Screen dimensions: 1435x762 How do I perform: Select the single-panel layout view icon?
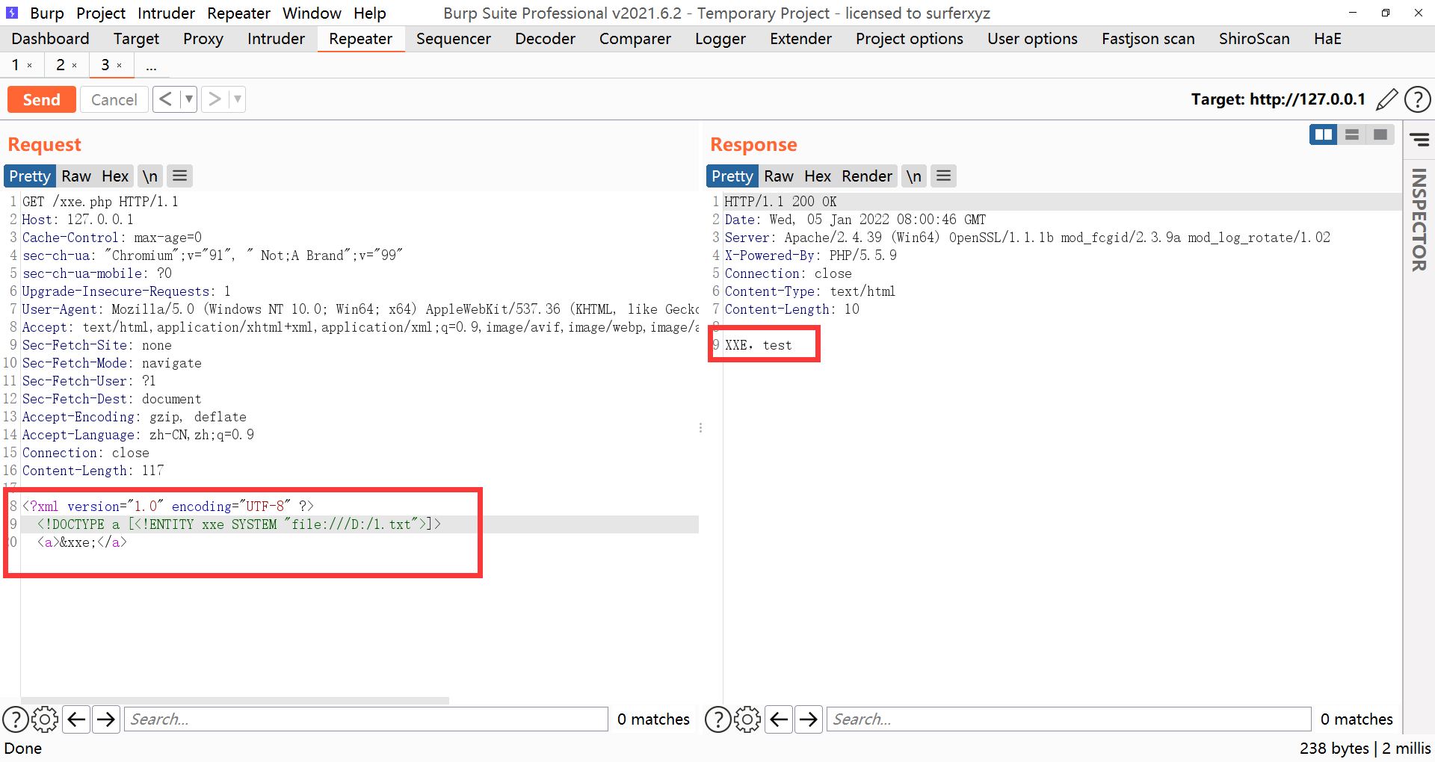tap(1380, 134)
